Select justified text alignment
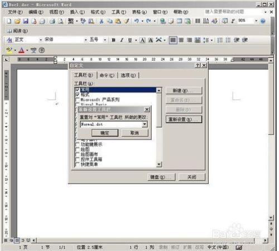 173,40
